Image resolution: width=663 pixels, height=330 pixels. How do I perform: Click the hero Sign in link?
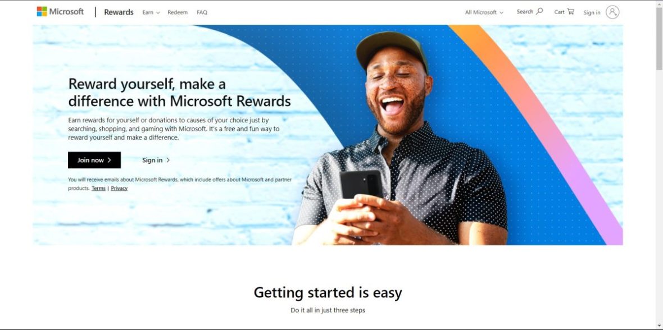pyautogui.click(x=156, y=160)
